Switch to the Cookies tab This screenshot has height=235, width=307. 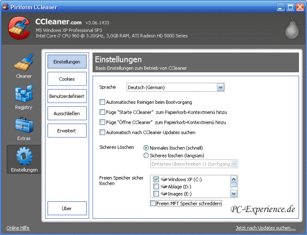[x=67, y=79]
